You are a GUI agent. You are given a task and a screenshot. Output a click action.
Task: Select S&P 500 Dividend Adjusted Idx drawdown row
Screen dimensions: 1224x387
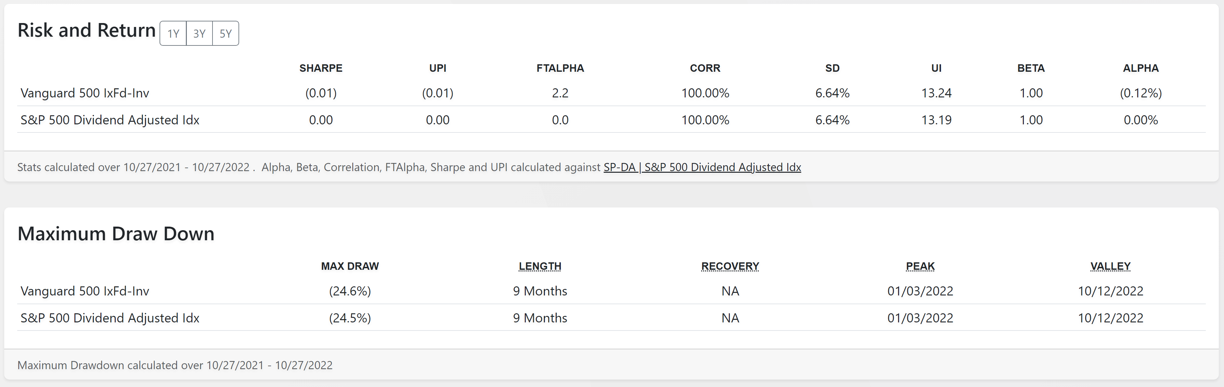(611, 318)
